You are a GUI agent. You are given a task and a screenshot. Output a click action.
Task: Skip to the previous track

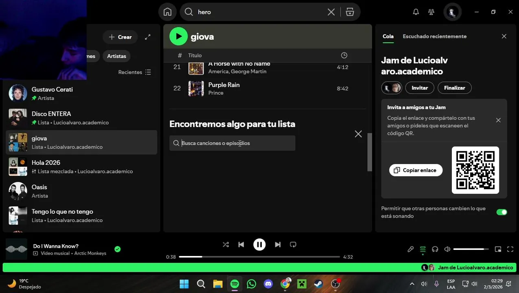pyautogui.click(x=241, y=245)
